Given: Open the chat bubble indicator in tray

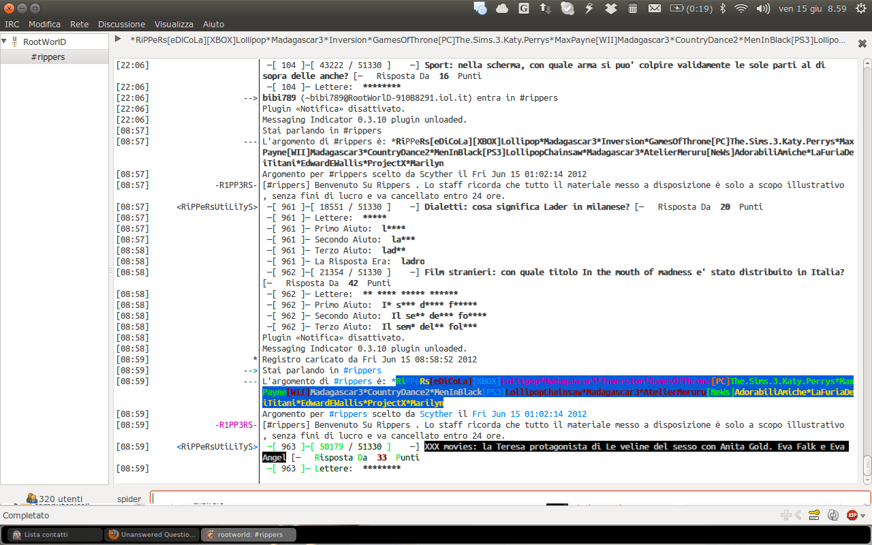Looking at the screenshot, I should tap(480, 8).
